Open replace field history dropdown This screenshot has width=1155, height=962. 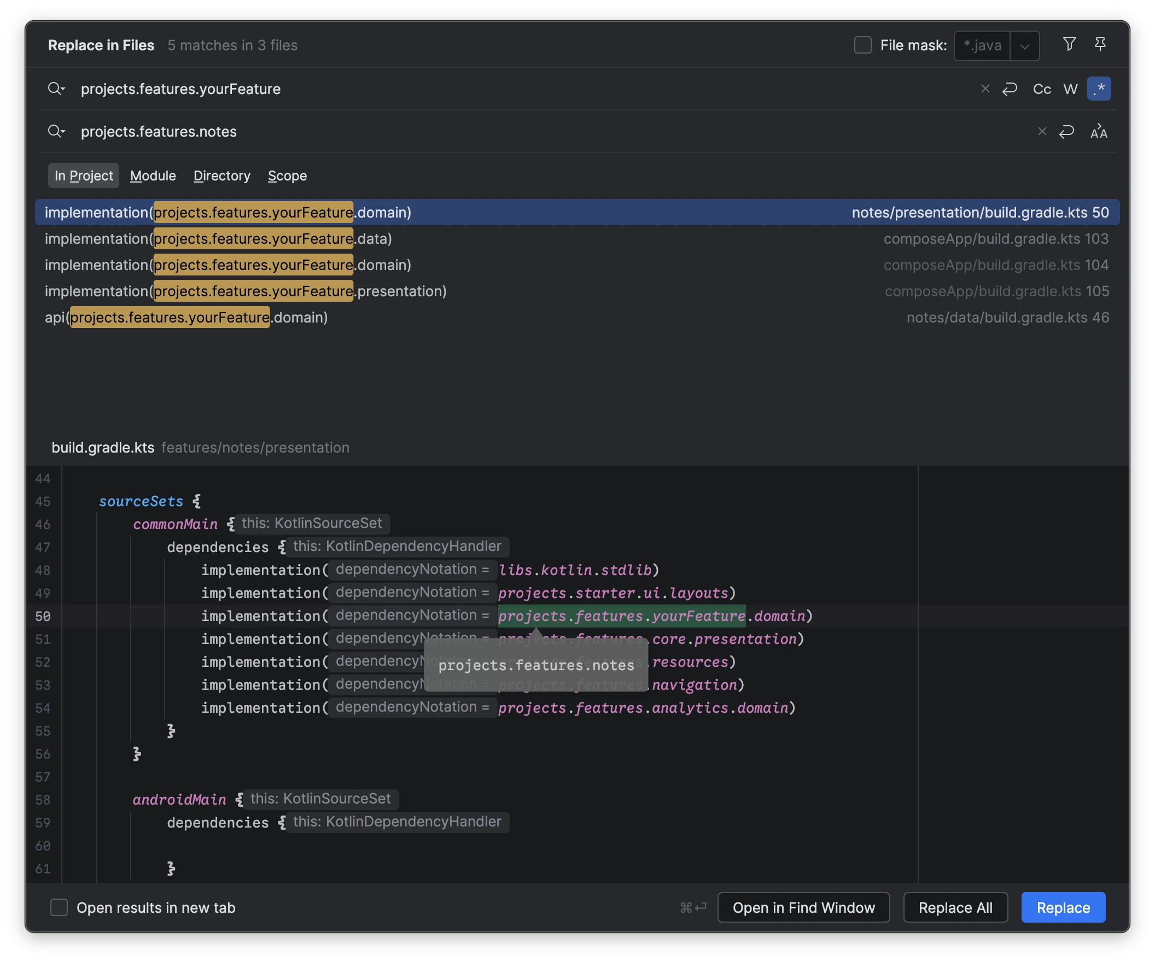57,131
